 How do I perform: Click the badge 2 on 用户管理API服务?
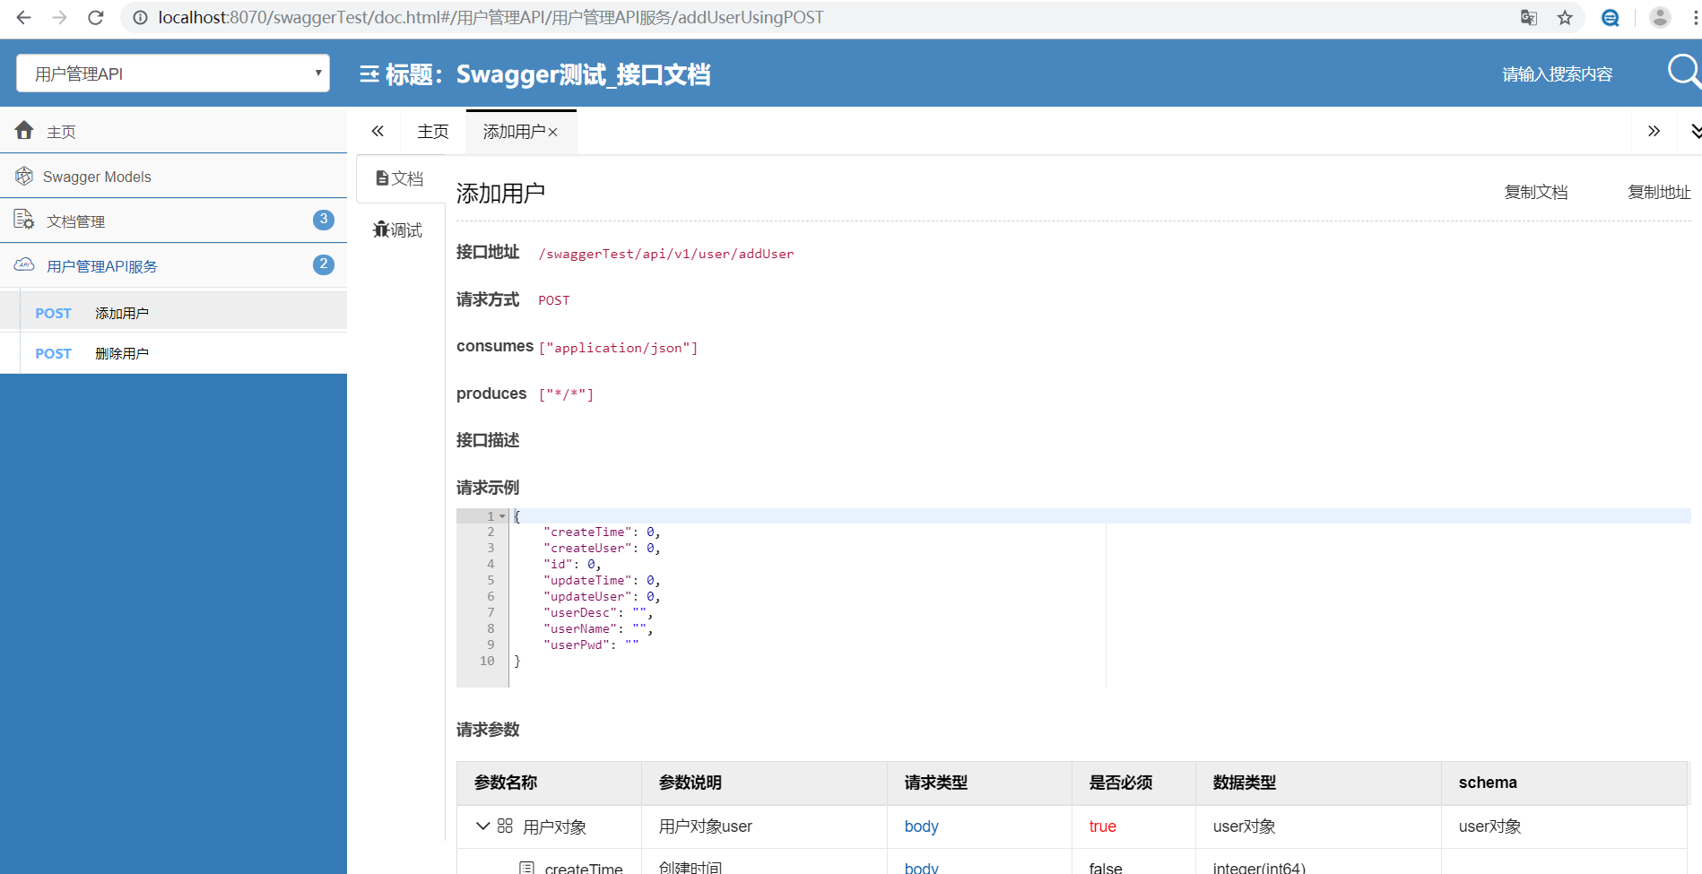(x=324, y=264)
